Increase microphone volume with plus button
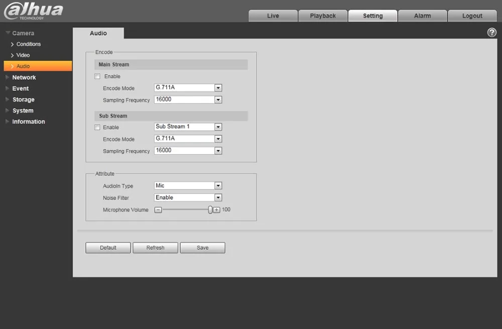Image resolution: width=502 pixels, height=329 pixels. point(217,210)
